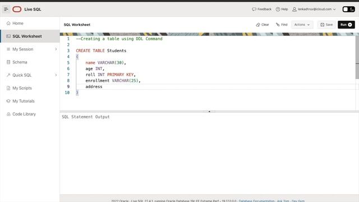Open Live SQL home title
The width and height of the screenshot is (359, 202).
33,10
